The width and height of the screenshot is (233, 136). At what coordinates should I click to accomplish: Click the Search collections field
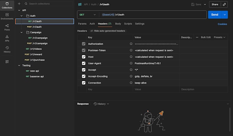pos(48,4)
